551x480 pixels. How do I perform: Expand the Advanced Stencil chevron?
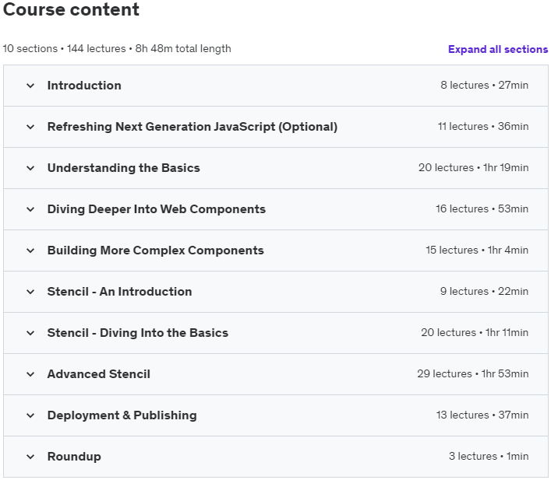[x=30, y=374]
